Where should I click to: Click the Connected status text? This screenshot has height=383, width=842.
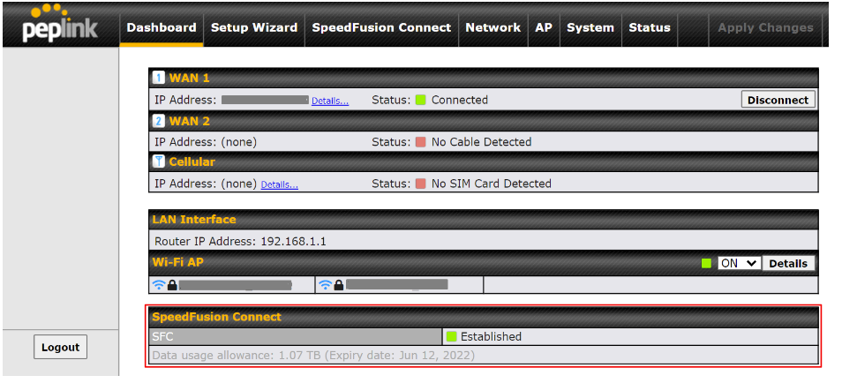point(460,100)
